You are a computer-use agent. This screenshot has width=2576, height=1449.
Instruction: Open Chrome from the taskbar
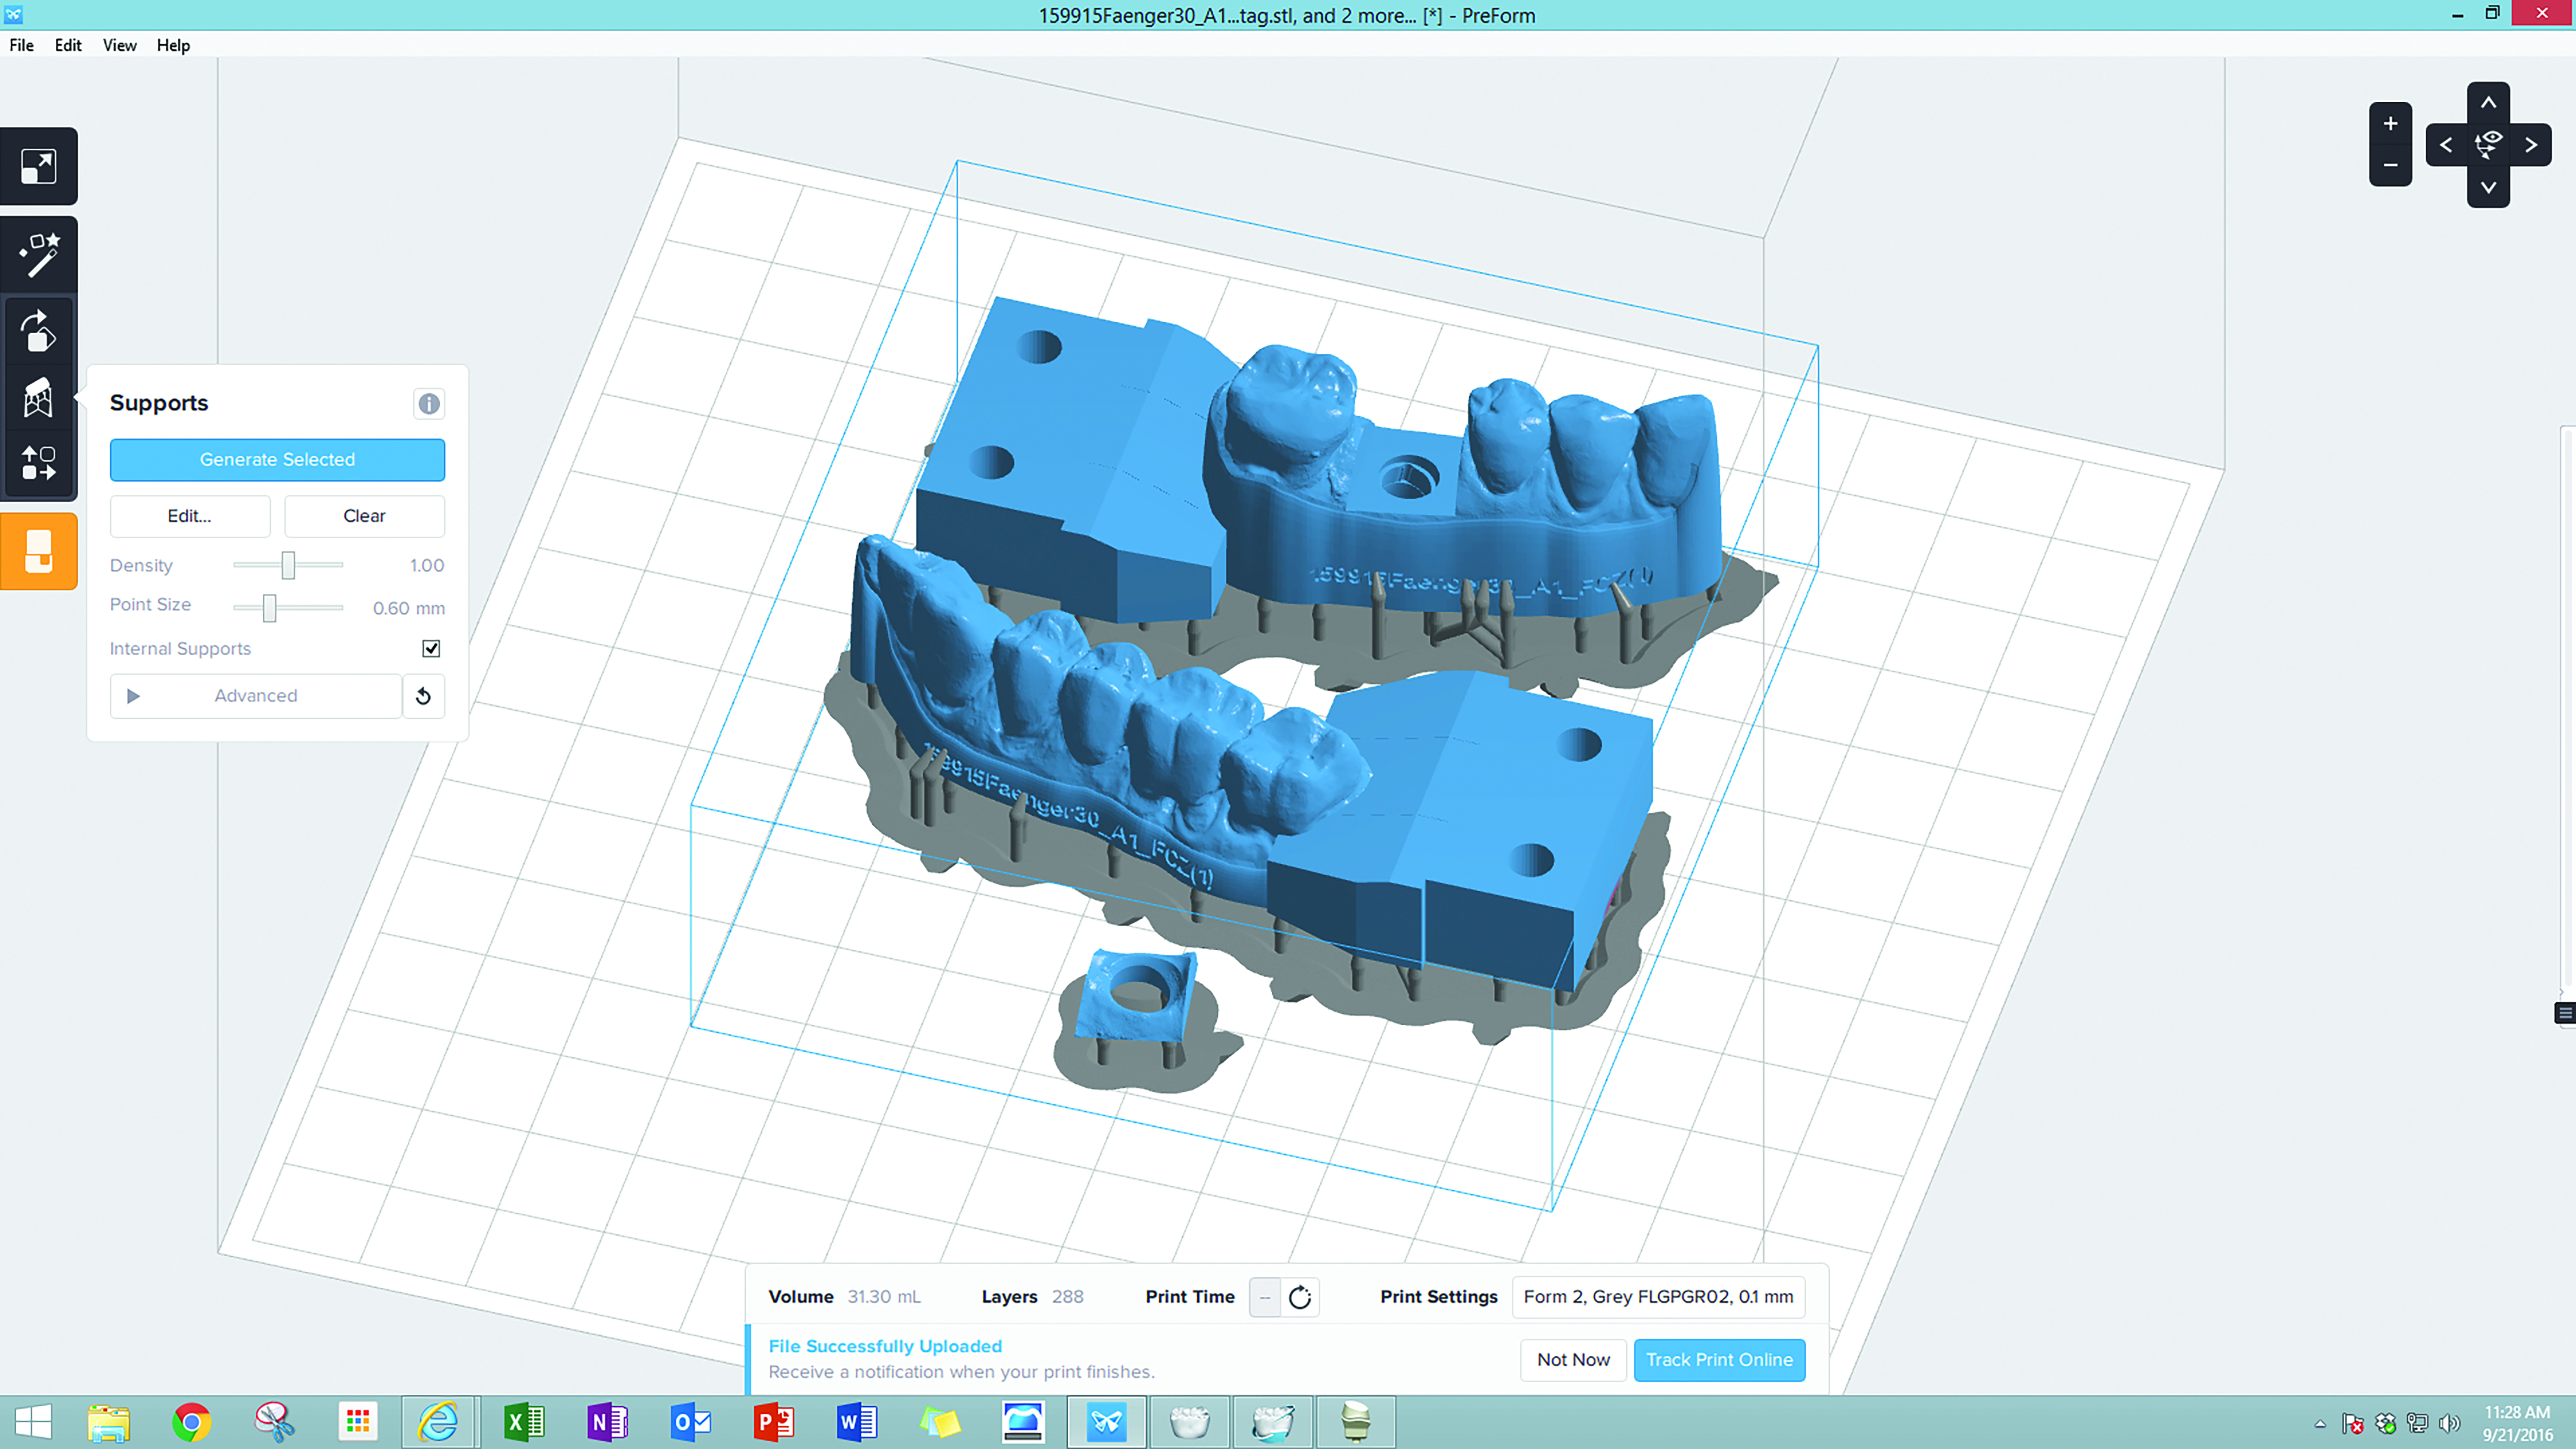191,1421
